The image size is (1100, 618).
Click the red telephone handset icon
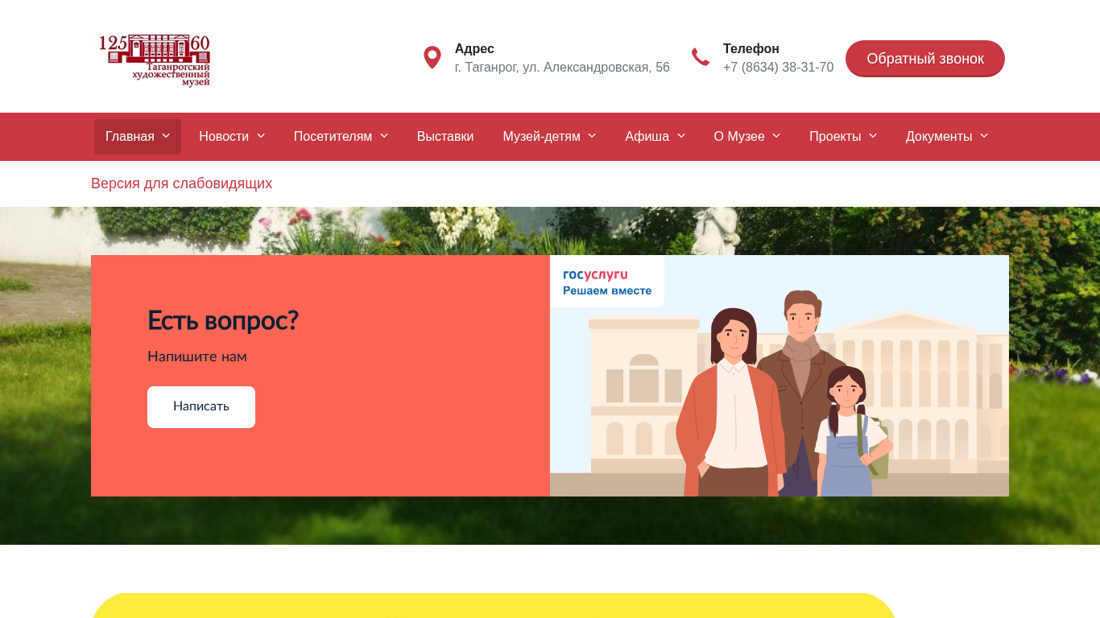(x=701, y=57)
